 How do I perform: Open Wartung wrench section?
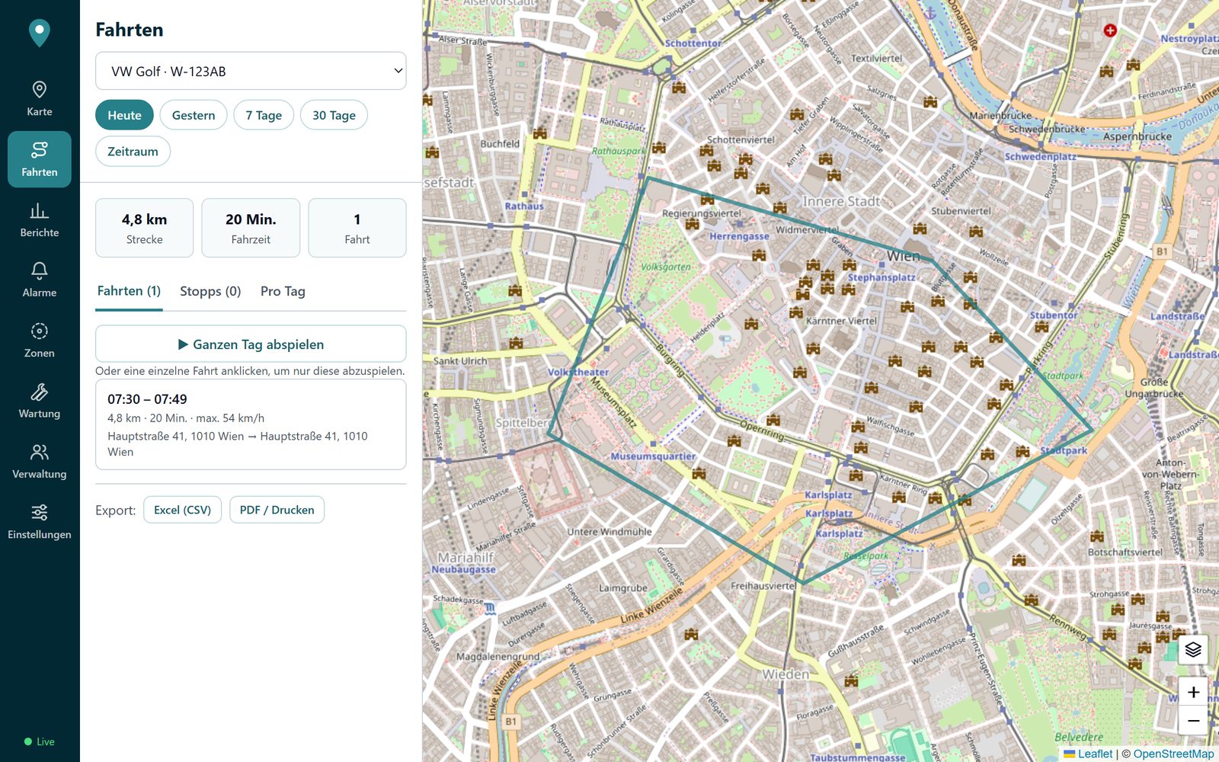click(40, 401)
